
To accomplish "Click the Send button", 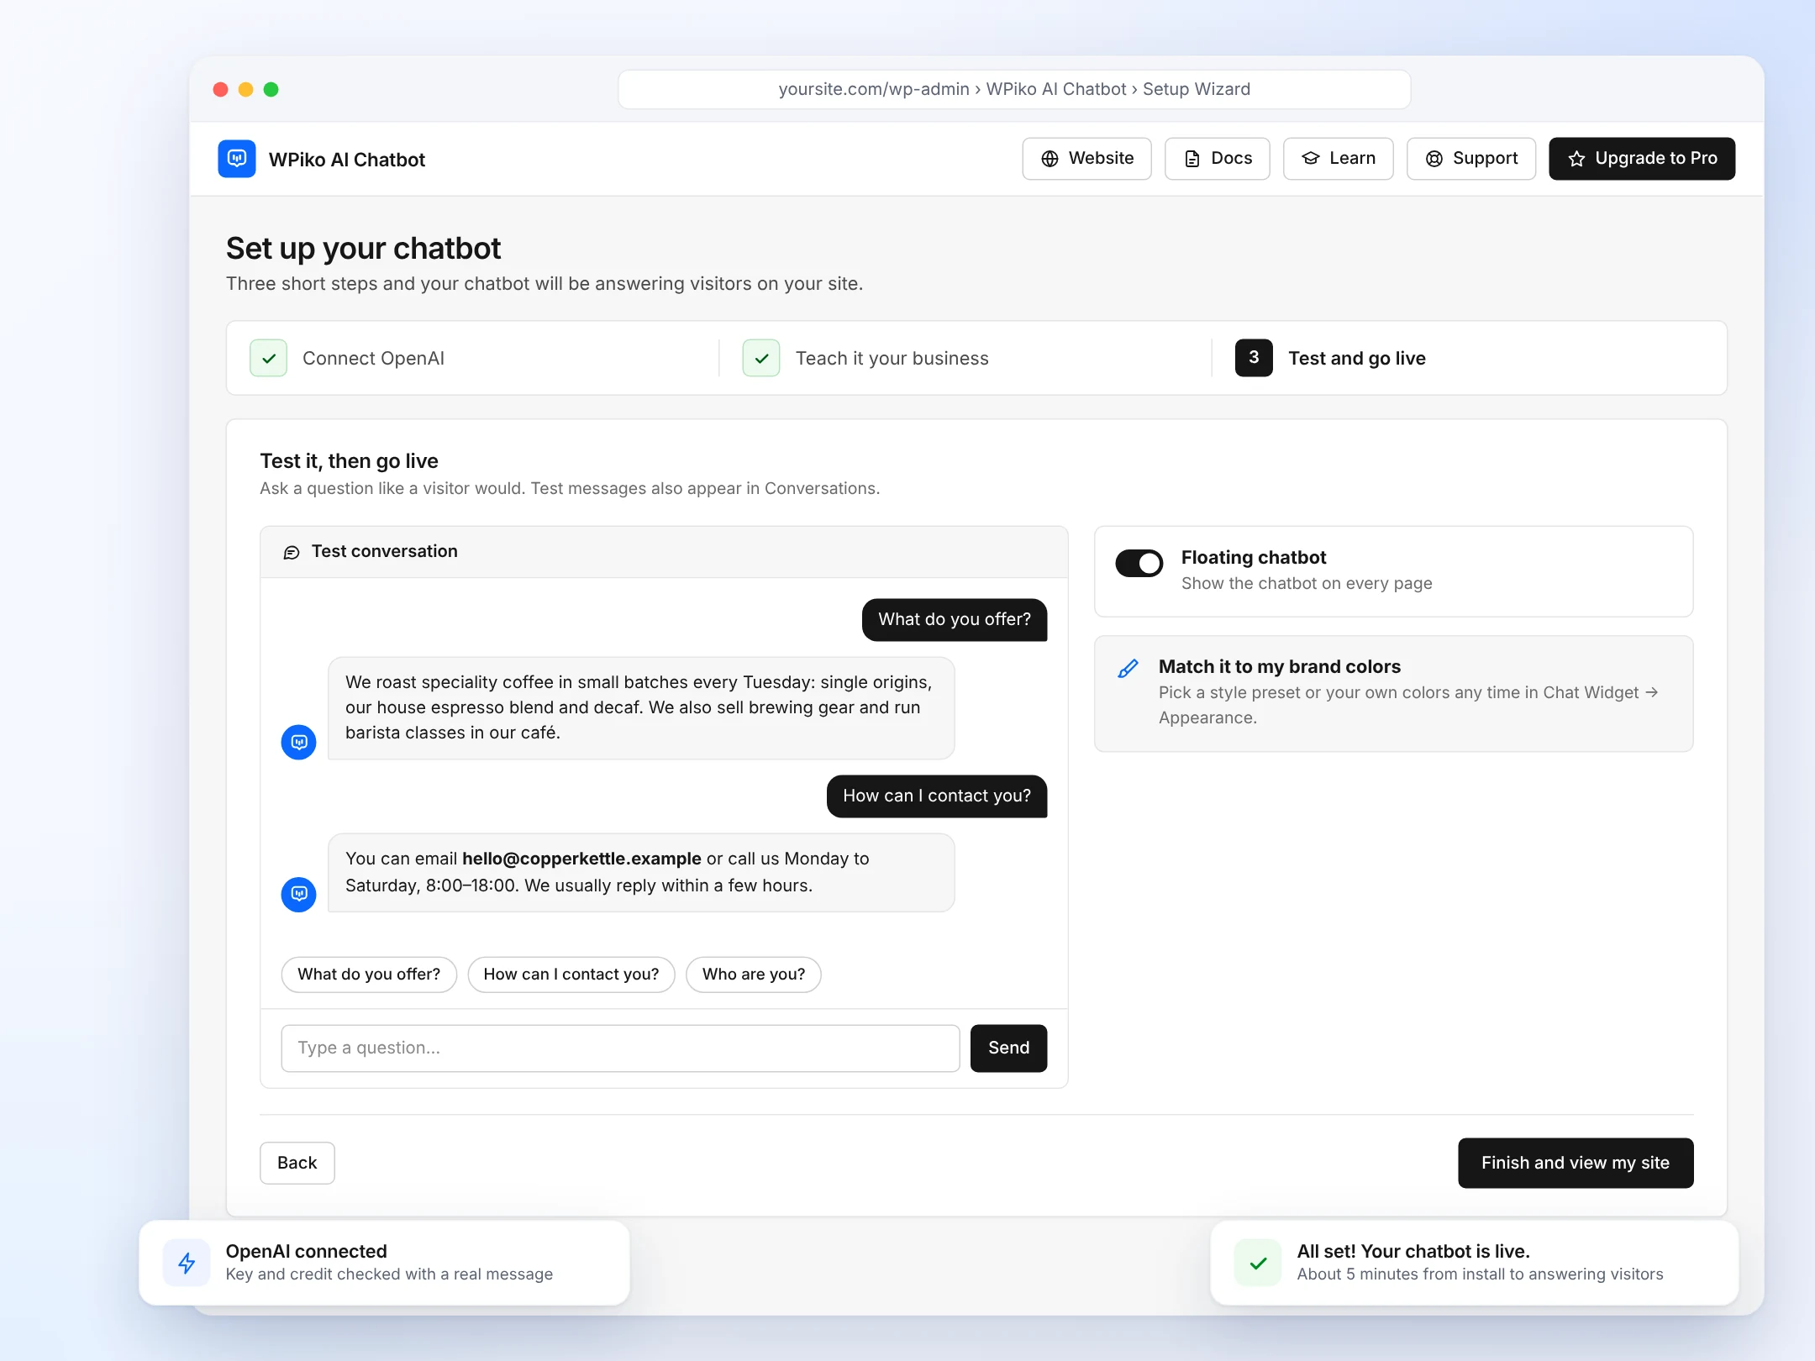I will 1008,1048.
